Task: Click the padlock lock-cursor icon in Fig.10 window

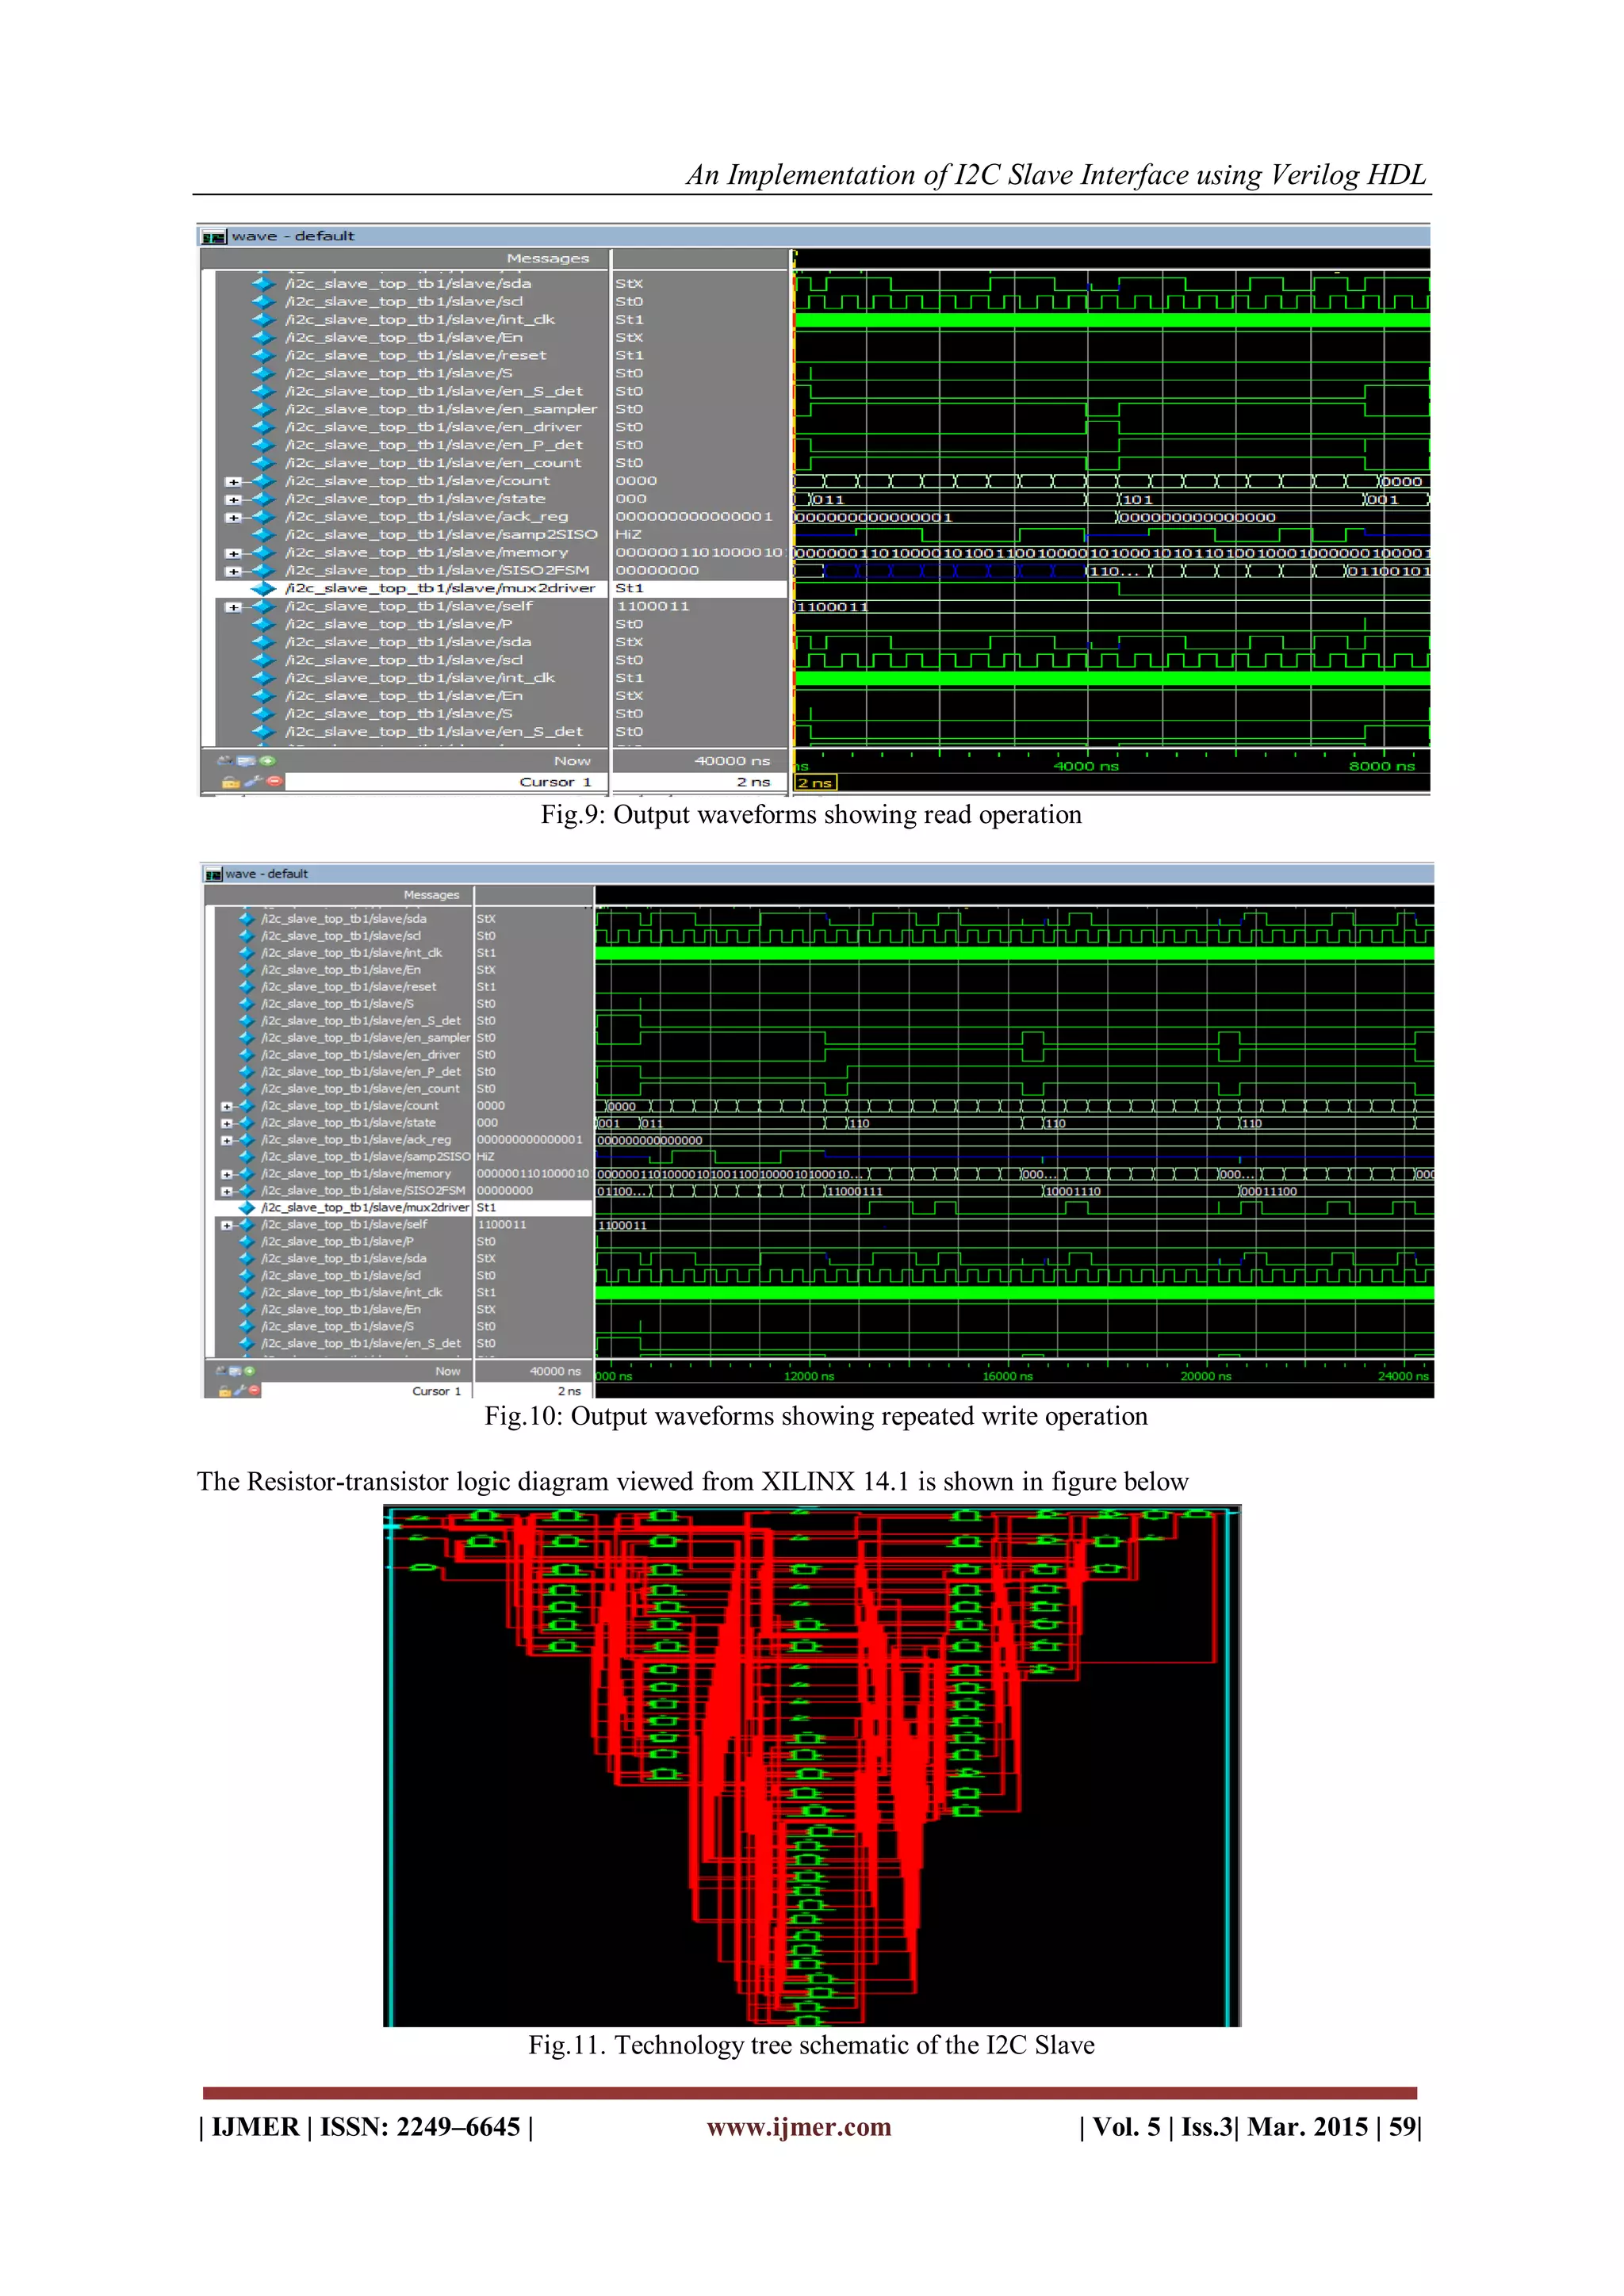Action: tap(225, 1390)
